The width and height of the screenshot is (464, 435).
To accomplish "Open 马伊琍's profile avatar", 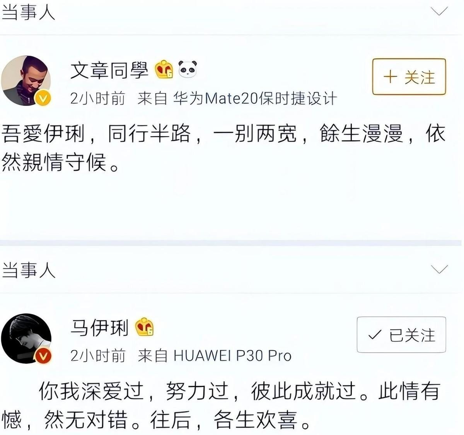I will 26,339.
